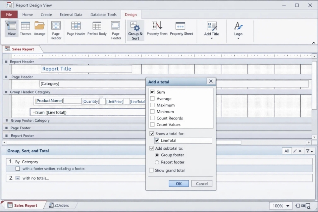Click Cancel in Add a total dialog

coord(202,184)
